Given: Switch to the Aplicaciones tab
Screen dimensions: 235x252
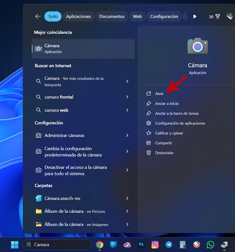Looking at the screenshot, I should (79, 16).
